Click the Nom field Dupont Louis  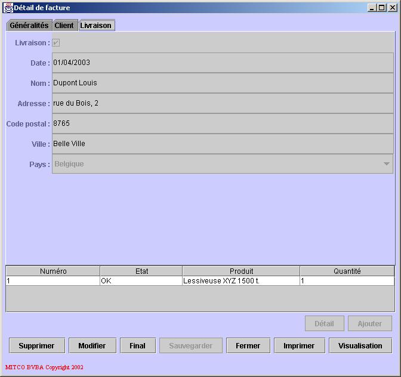(x=223, y=83)
